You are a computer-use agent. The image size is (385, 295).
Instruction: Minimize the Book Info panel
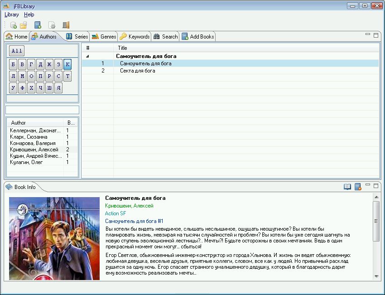pyautogui.click(x=368, y=185)
